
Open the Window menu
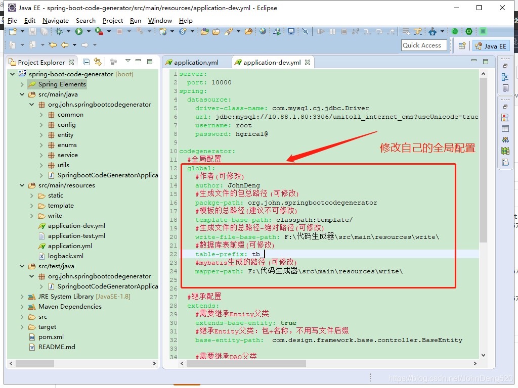[160, 20]
